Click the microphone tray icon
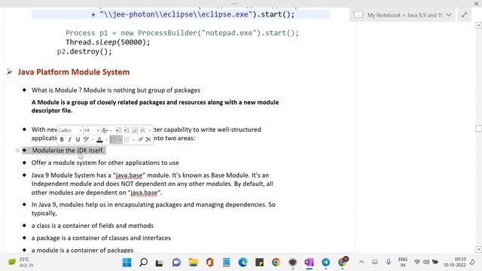 tap(389, 262)
